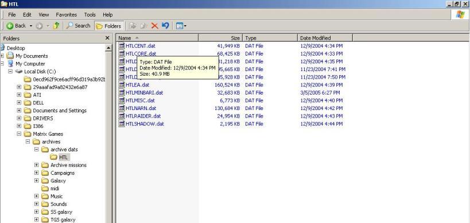
Task: Select My Computer in the folder tree
Action: click(x=30, y=64)
